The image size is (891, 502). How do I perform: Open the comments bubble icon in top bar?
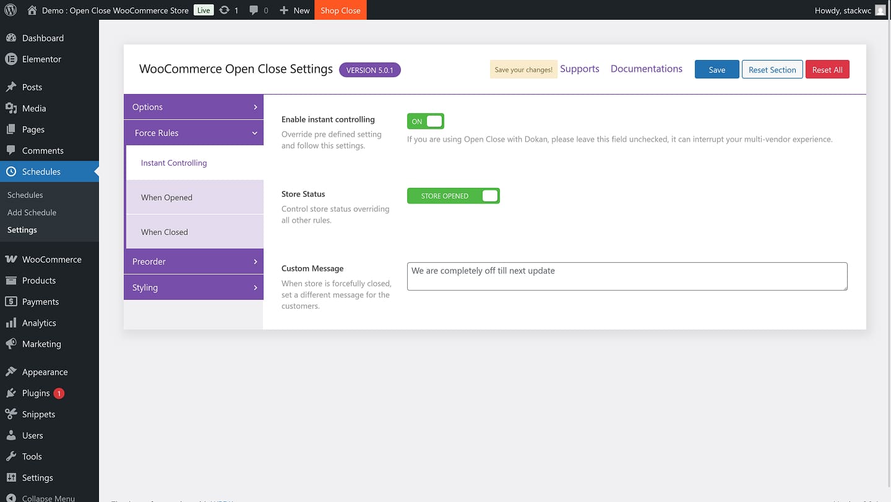pos(254,11)
